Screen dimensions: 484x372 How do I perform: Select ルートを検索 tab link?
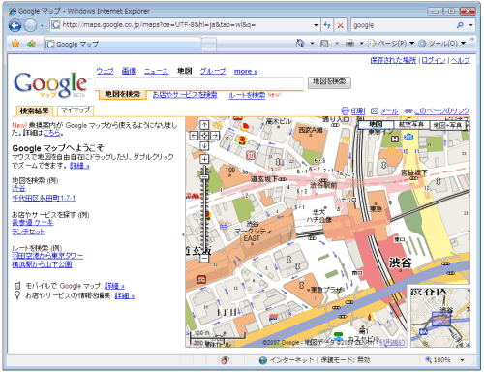pyautogui.click(x=247, y=95)
